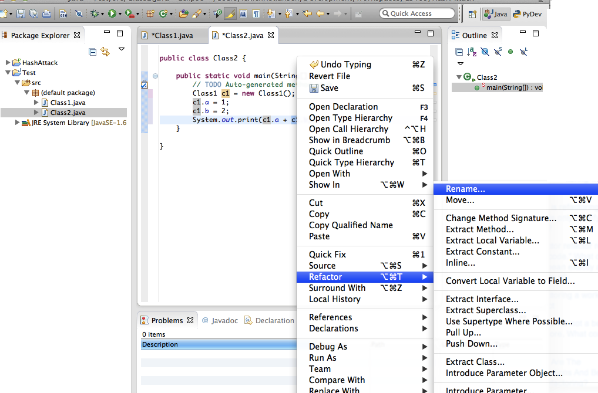Toggle Skip All Breakpoints
This screenshot has width=598, height=393.
pos(79,14)
